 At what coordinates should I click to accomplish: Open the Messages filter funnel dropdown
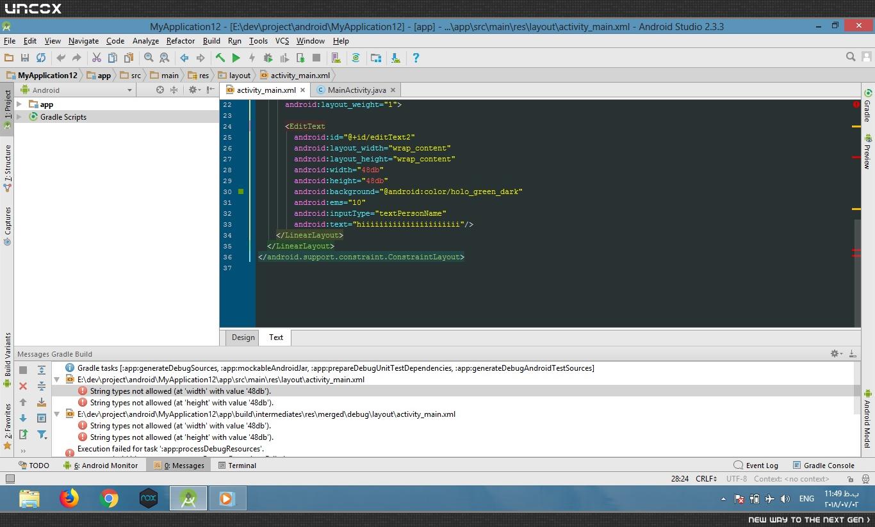point(42,434)
